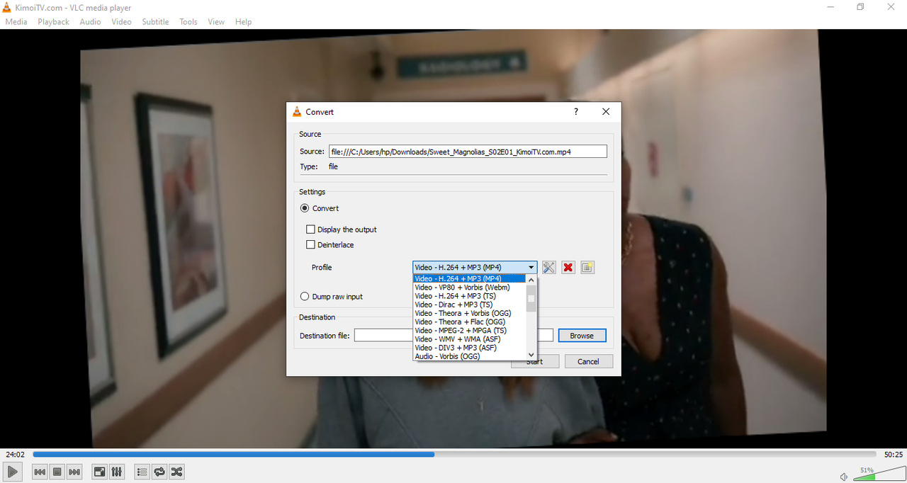Viewport: 907px width, 483px height.
Task: Collapse the Profile combo box arrow
Action: point(531,268)
